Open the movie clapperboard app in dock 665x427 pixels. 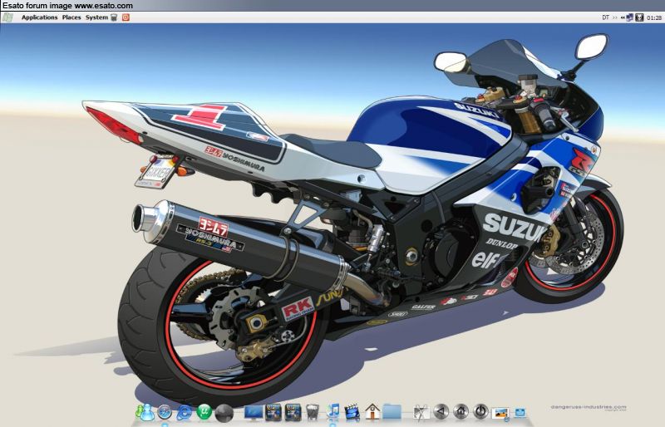(x=352, y=412)
